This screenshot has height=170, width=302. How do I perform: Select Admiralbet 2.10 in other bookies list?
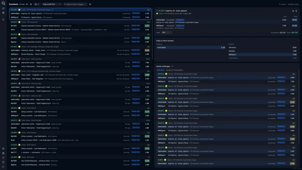point(191,48)
